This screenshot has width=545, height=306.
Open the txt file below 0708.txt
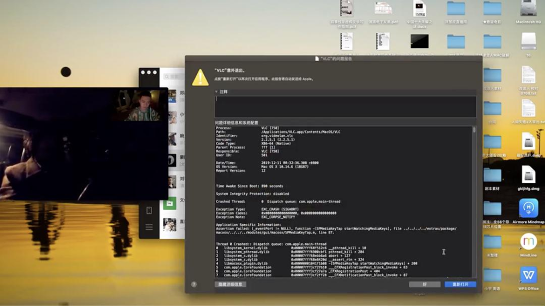(x=528, y=108)
